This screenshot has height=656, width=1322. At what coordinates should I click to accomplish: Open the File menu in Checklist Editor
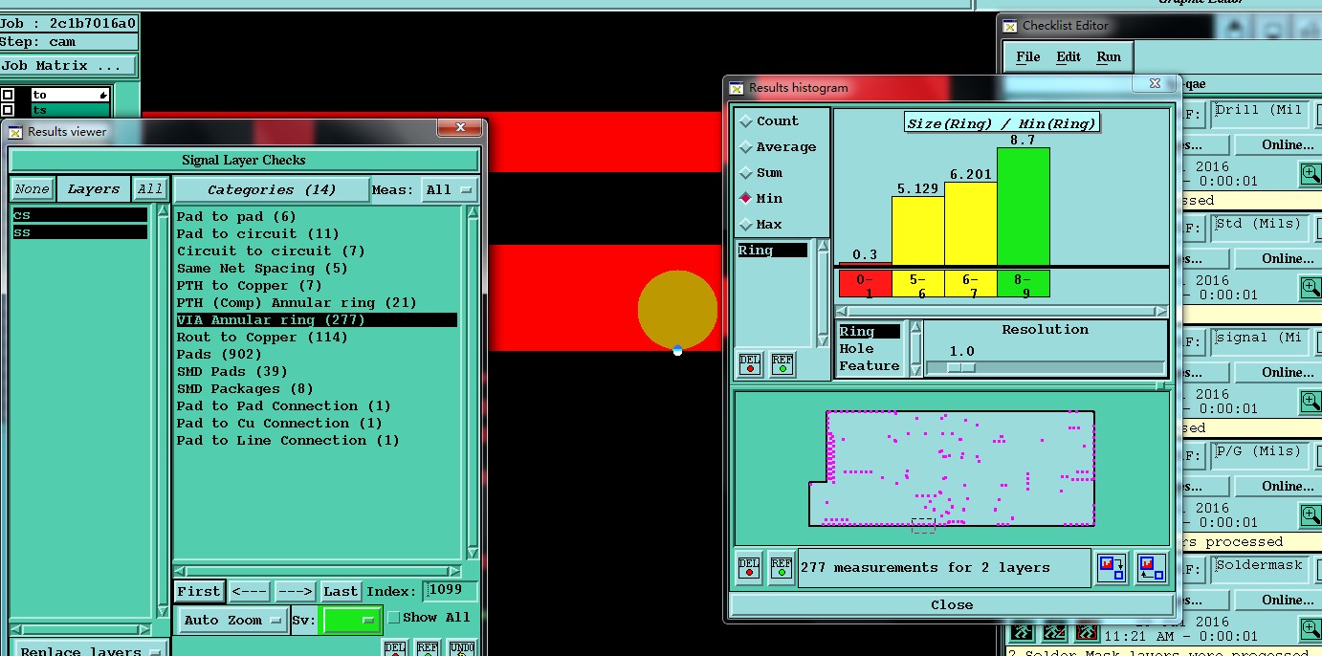[x=1028, y=56]
